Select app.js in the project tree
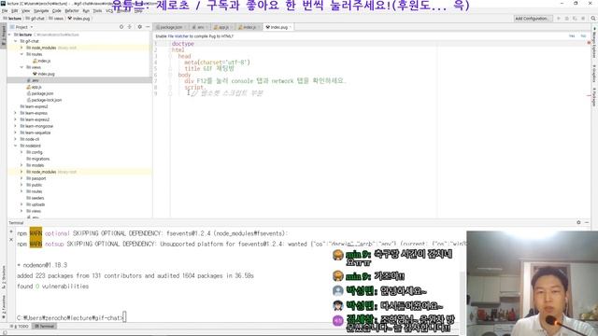The image size is (598, 336). pos(34,87)
